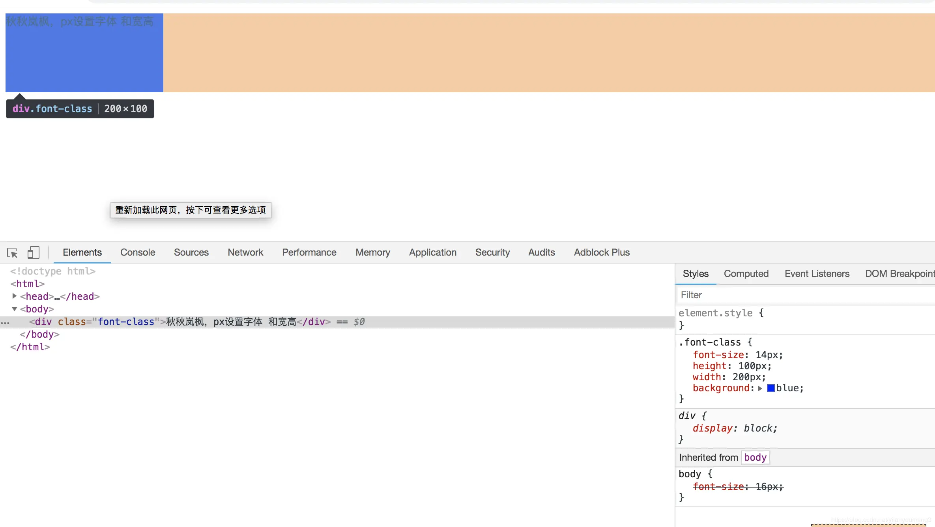Open the Performance tab
The height and width of the screenshot is (527, 935).
[x=309, y=252]
